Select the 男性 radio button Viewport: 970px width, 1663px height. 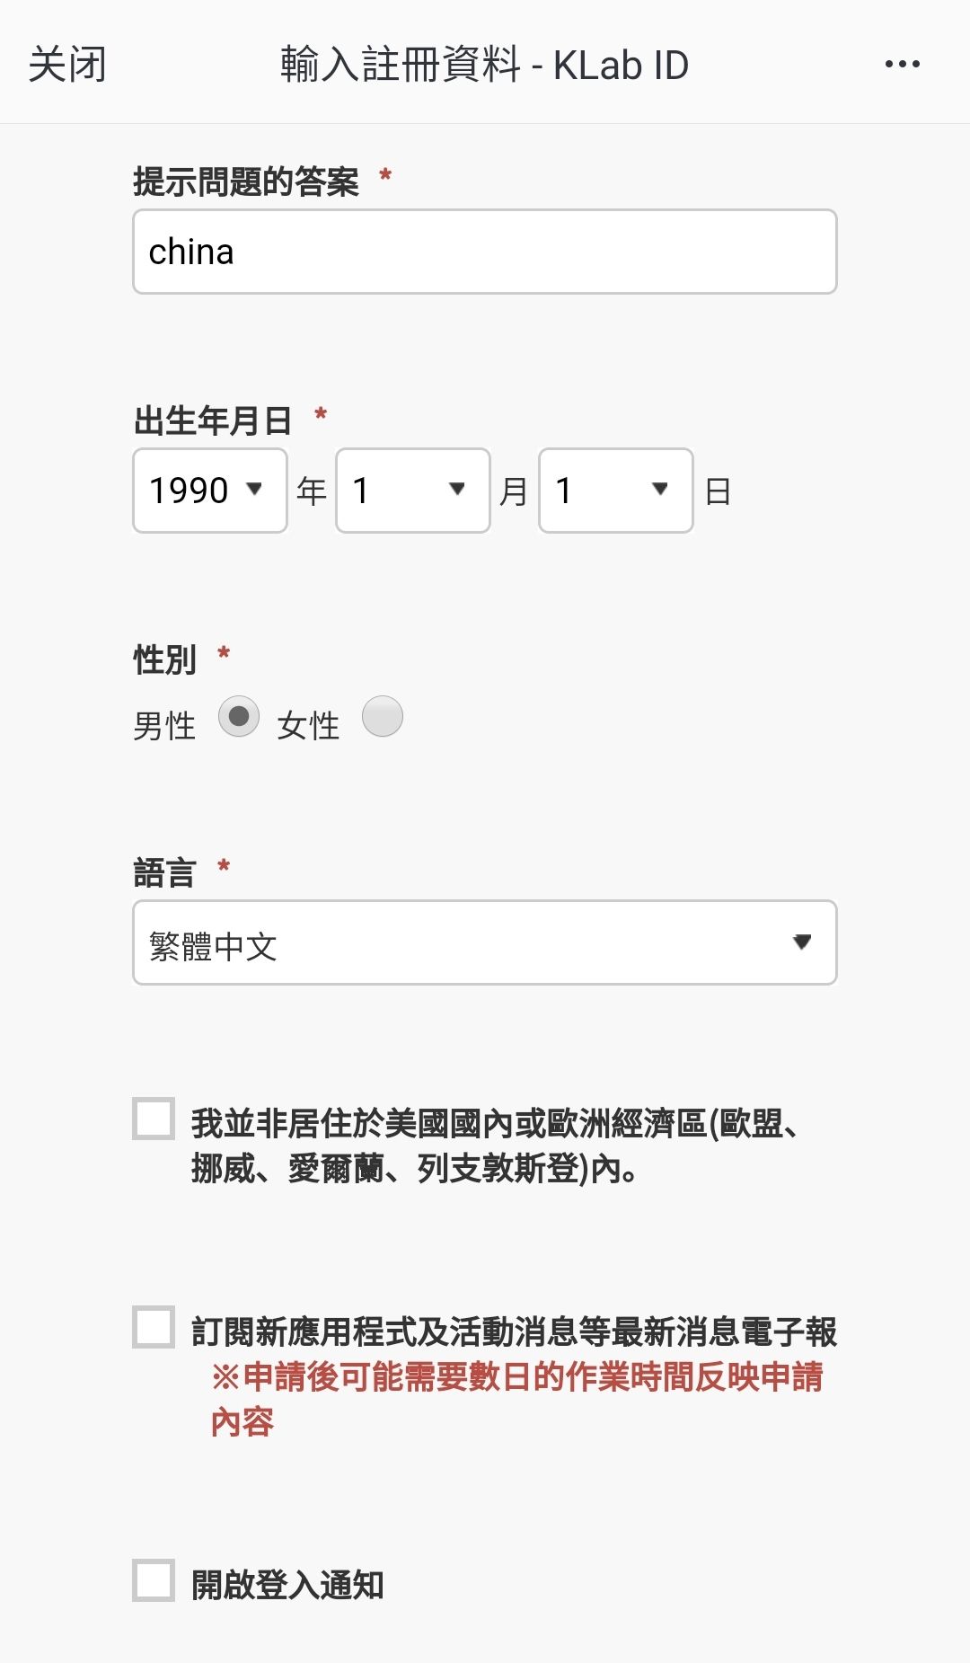(239, 717)
